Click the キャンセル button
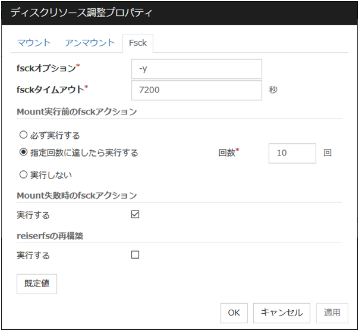The image size is (359, 331). pyautogui.click(x=282, y=313)
